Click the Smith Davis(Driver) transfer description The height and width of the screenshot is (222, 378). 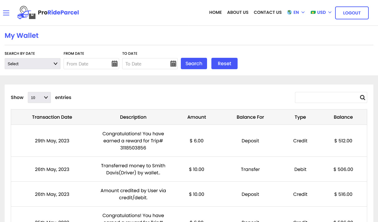tap(133, 169)
